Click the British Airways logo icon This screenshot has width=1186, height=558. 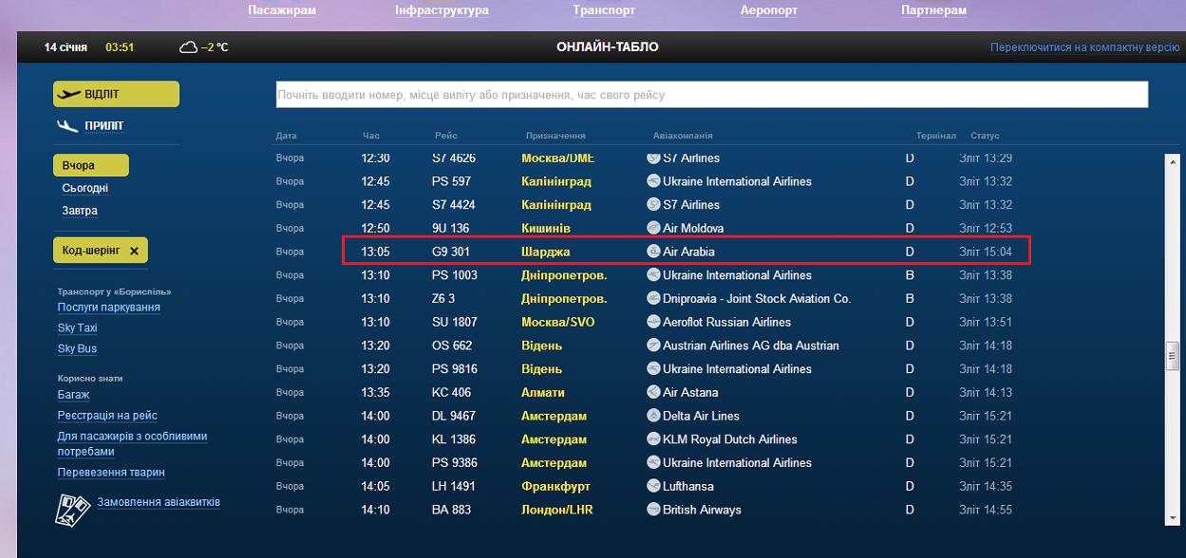(x=653, y=510)
